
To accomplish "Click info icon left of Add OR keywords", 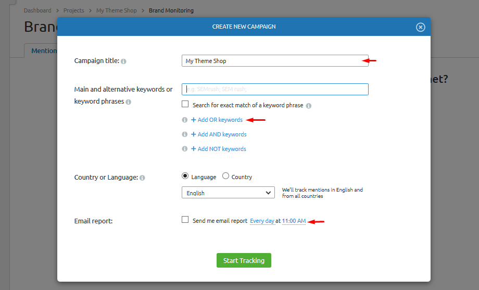I will [x=184, y=120].
